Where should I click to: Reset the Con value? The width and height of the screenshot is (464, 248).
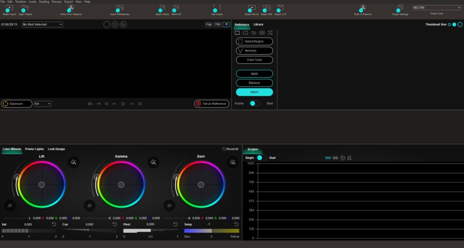pos(115,225)
